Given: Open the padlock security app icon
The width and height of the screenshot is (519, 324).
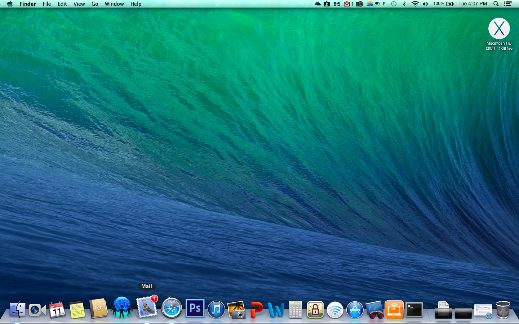Looking at the screenshot, I should [x=315, y=310].
